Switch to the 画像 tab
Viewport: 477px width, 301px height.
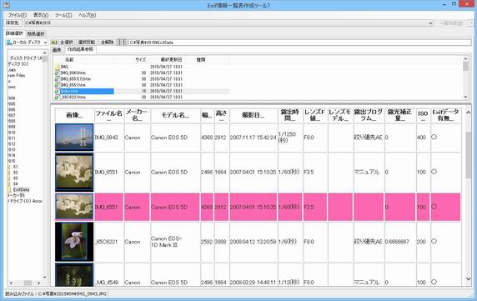click(57, 49)
